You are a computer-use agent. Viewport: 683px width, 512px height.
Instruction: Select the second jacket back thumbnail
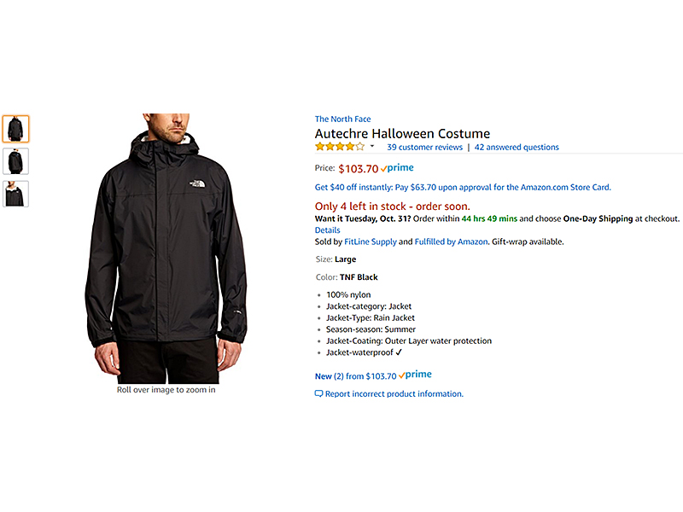coord(15,161)
